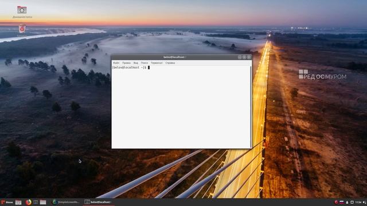
Task: Open the Поиск menu in the terminal
Action: pos(145,63)
